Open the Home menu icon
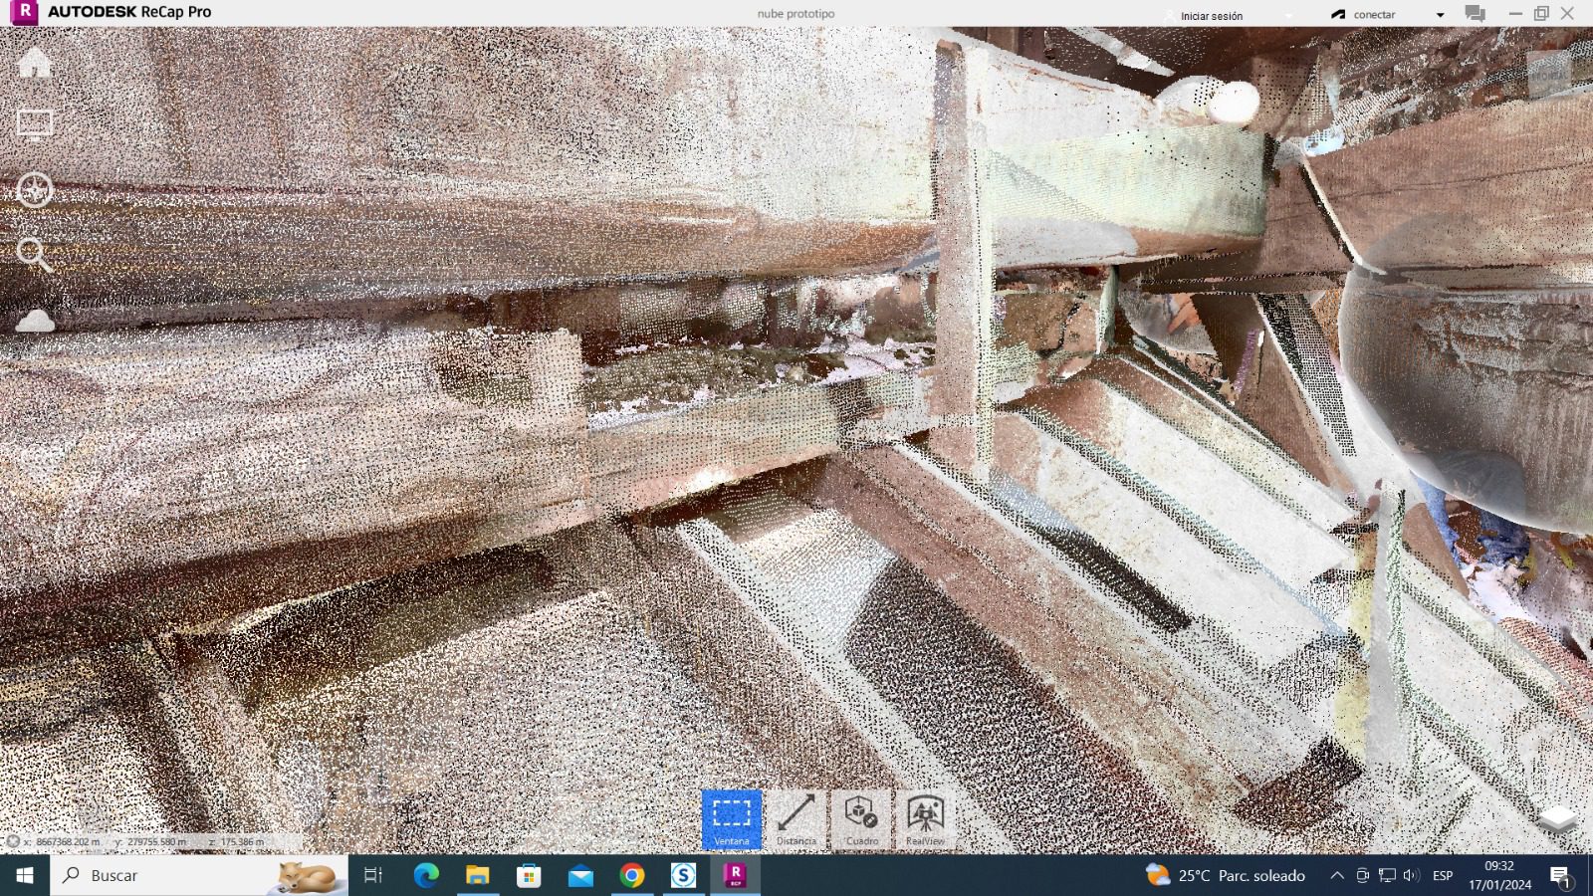Image resolution: width=1593 pixels, height=896 pixels. click(35, 63)
